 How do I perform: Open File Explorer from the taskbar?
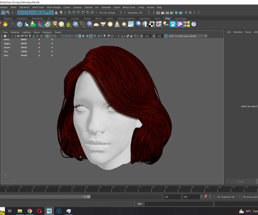click(20, 211)
